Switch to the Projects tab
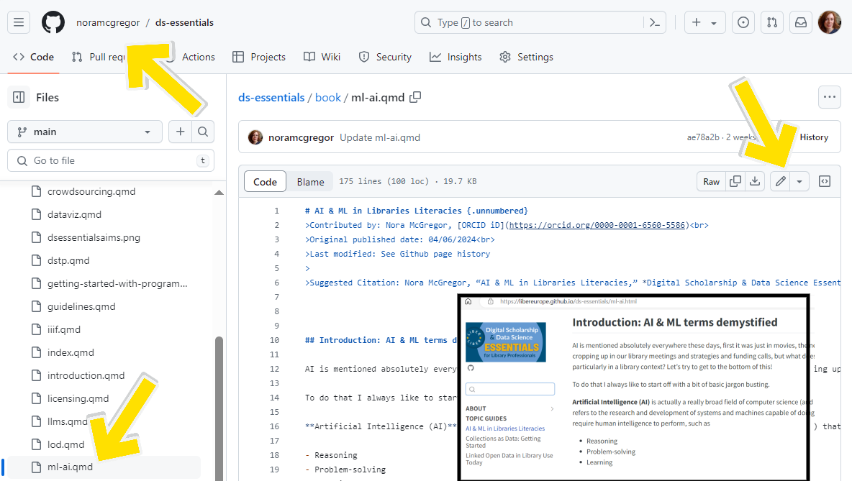The image size is (852, 481). 258,57
